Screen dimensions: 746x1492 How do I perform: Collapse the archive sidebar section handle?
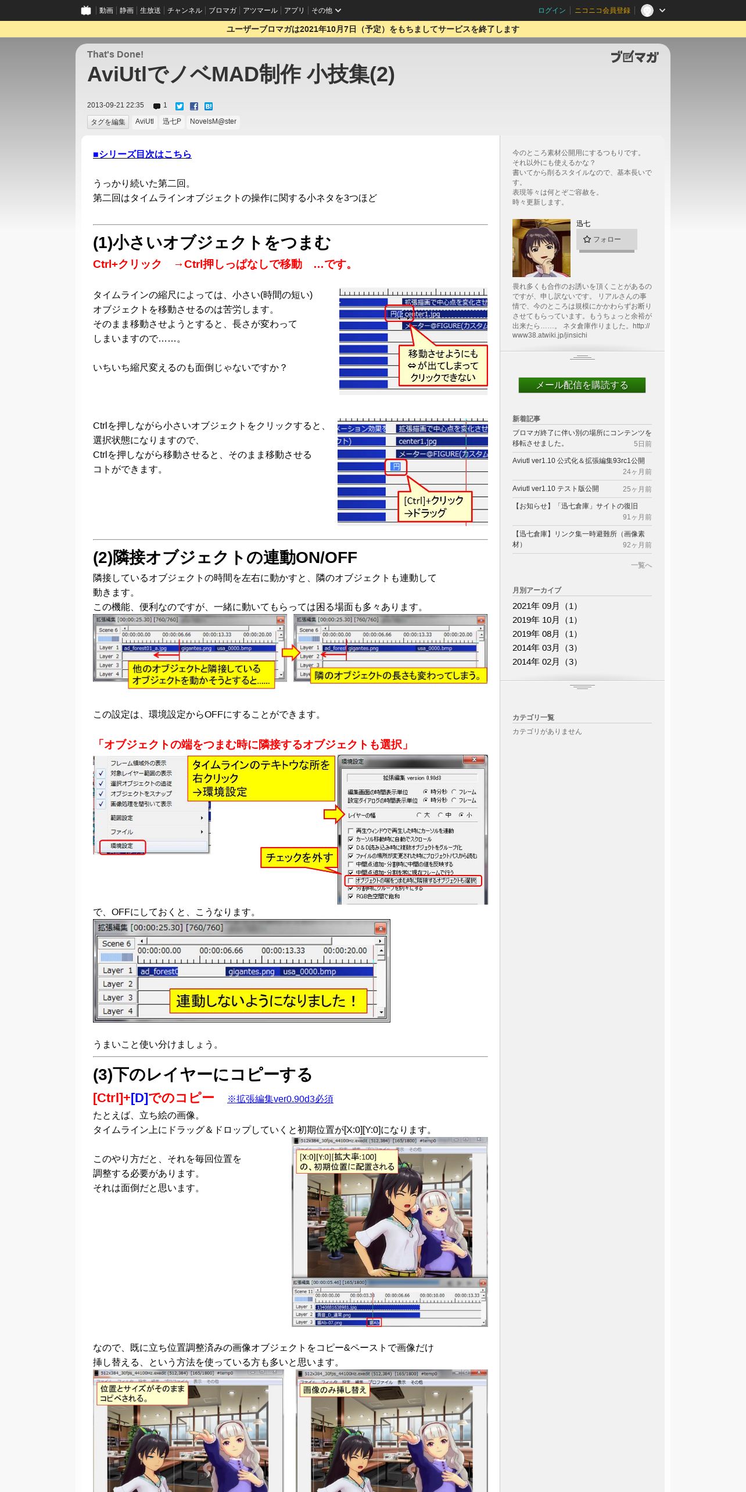[x=582, y=686]
